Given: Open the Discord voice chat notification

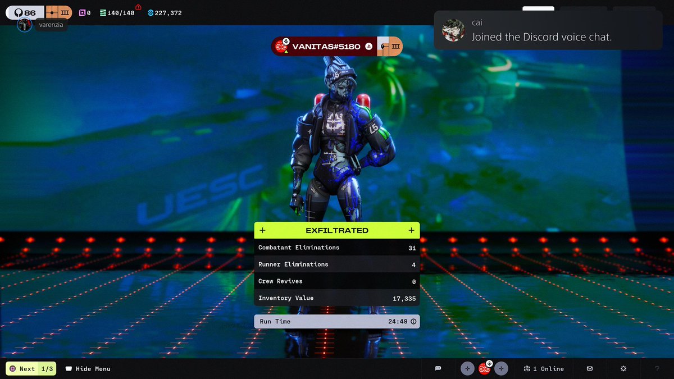Looking at the screenshot, I should tap(548, 30).
